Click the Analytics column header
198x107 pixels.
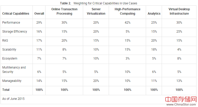click(x=154, y=13)
